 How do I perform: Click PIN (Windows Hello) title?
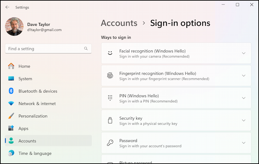pos(139,96)
